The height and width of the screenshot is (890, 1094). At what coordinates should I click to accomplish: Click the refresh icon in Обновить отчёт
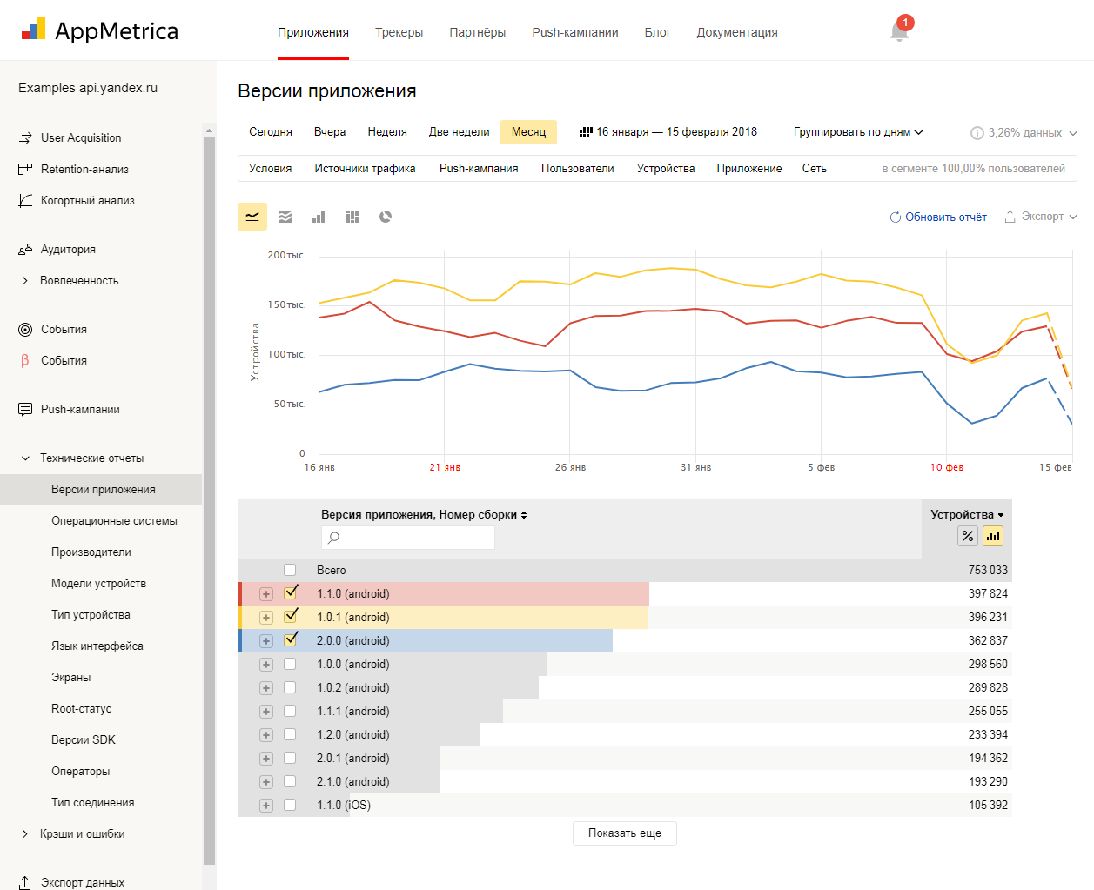point(895,217)
